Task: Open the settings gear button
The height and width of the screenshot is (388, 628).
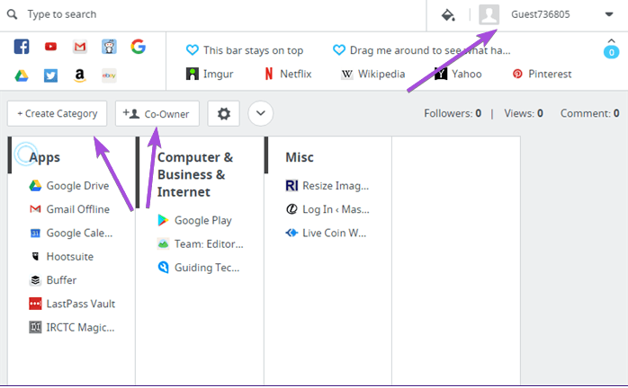Action: tap(223, 113)
